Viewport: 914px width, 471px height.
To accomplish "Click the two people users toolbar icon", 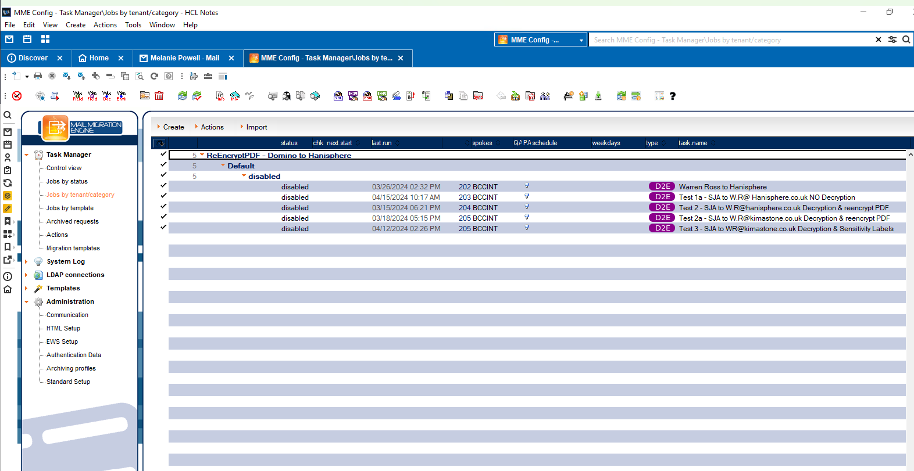I will pyautogui.click(x=545, y=96).
